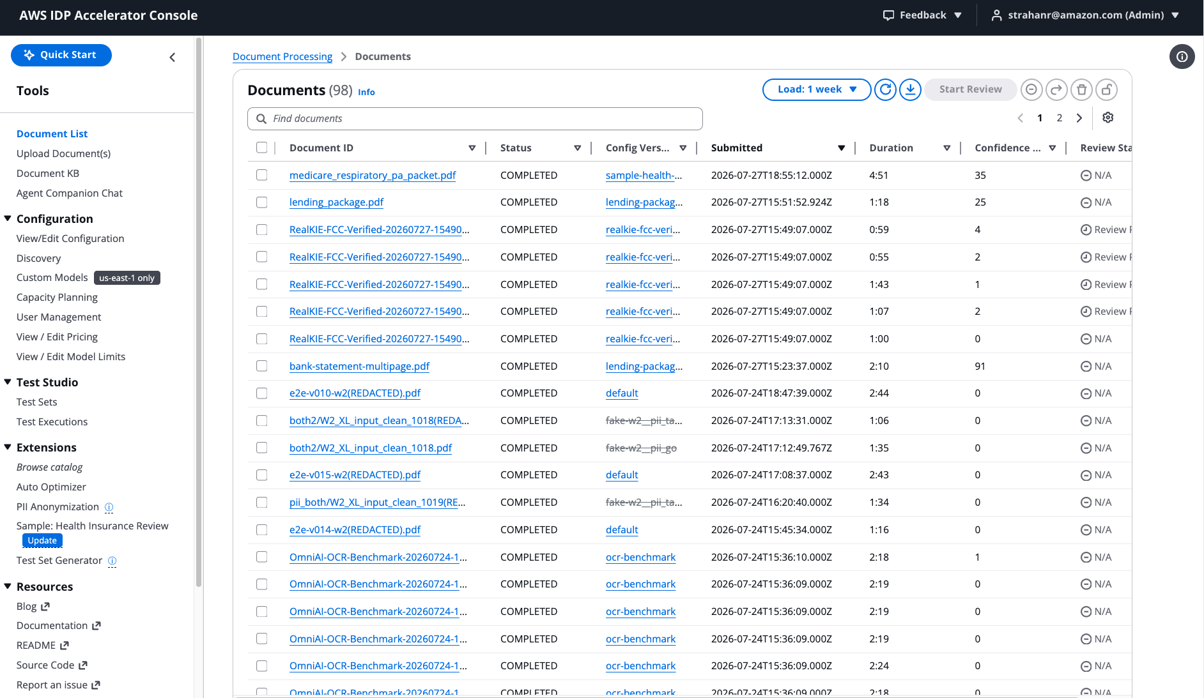1204x698 pixels.
Task: Open Agent Companion Chat
Action: coord(70,193)
